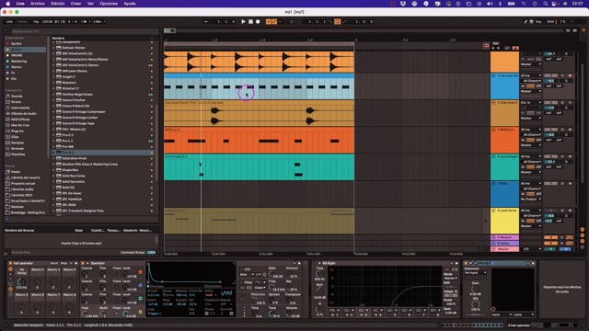The image size is (589, 331).
Task: Open the Crear menu
Action: click(75, 4)
